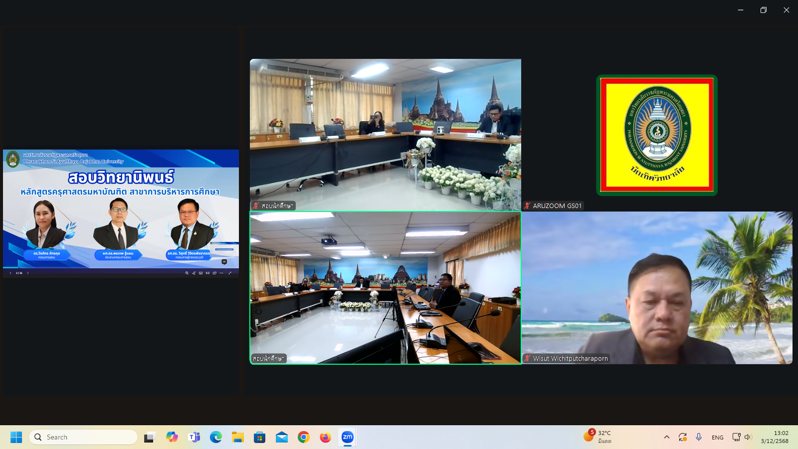Expand hidden system tray icons chevron
This screenshot has height=449, width=798.
[x=666, y=437]
